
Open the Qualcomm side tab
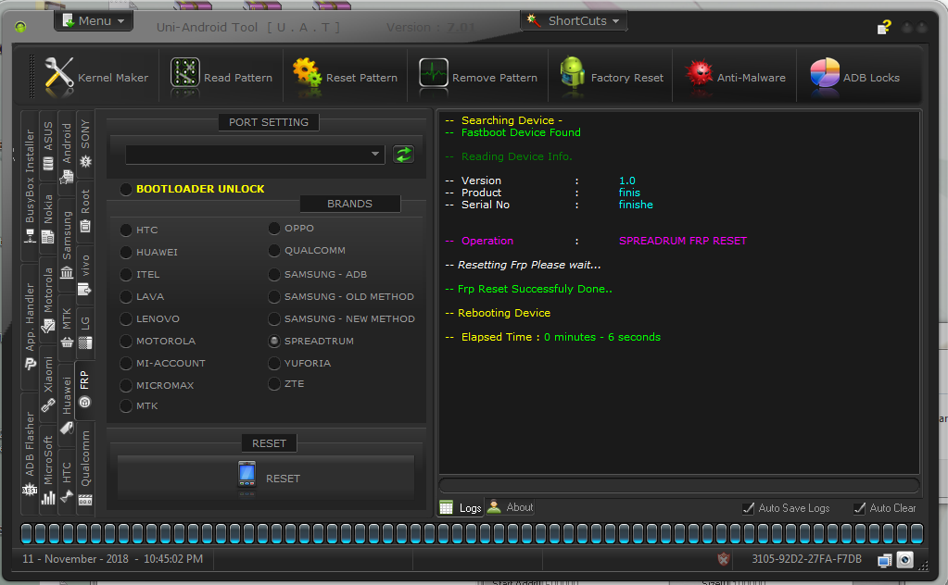(x=85, y=467)
